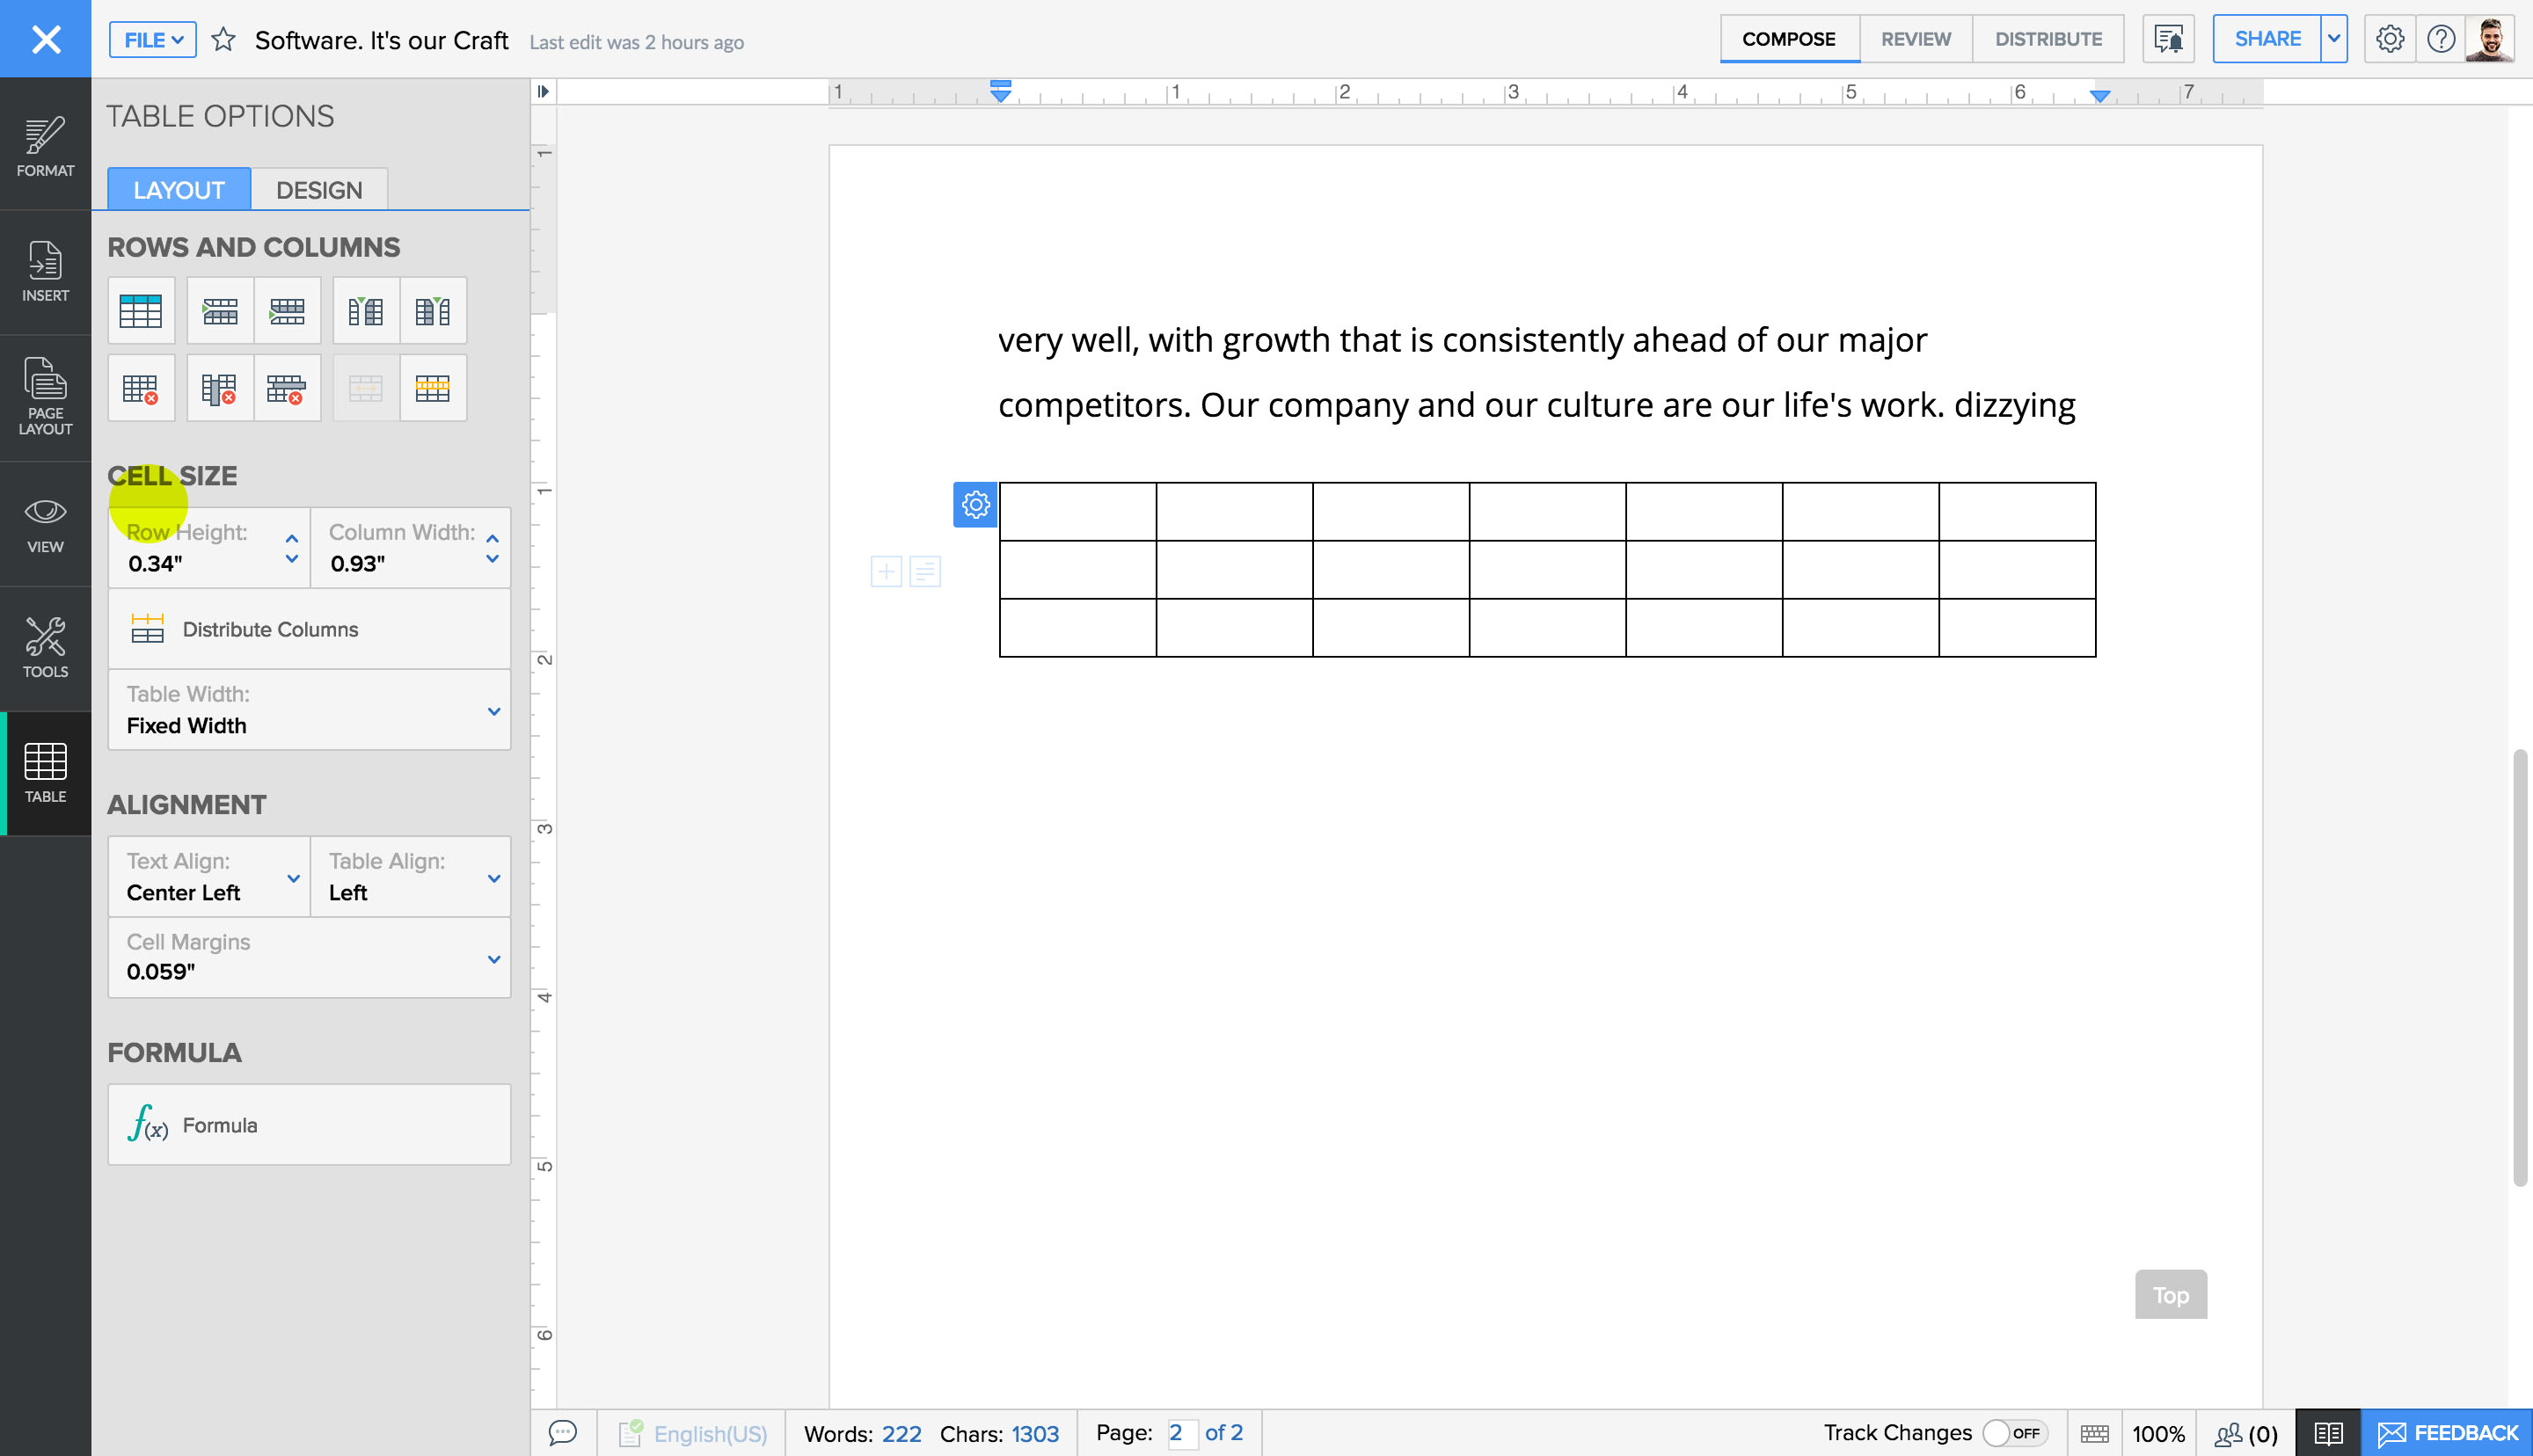
Task: Click the Distribute Columns icon
Action: pyautogui.click(x=147, y=628)
